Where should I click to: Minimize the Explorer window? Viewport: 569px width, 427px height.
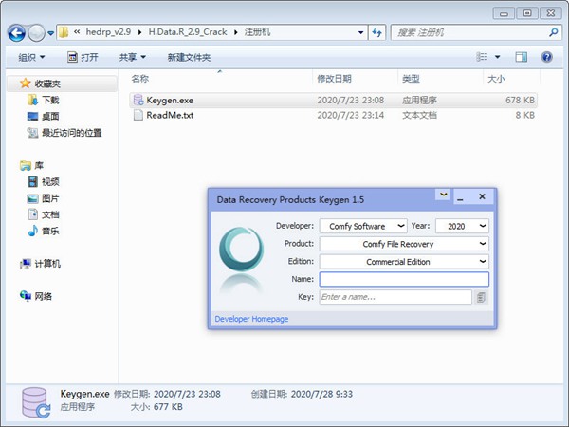pyautogui.click(x=504, y=13)
